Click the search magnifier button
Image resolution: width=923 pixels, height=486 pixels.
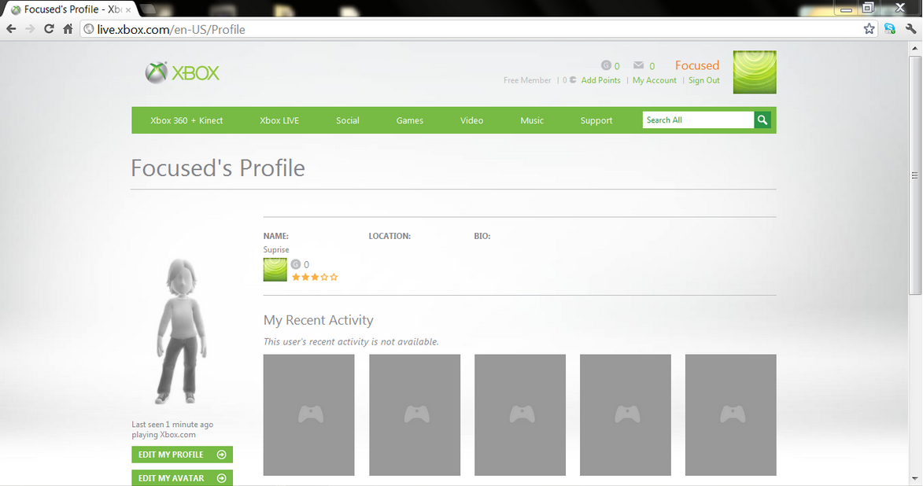[762, 120]
